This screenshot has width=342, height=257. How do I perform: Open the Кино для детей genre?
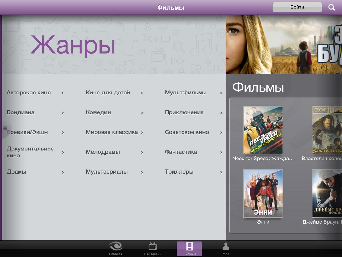(x=108, y=93)
